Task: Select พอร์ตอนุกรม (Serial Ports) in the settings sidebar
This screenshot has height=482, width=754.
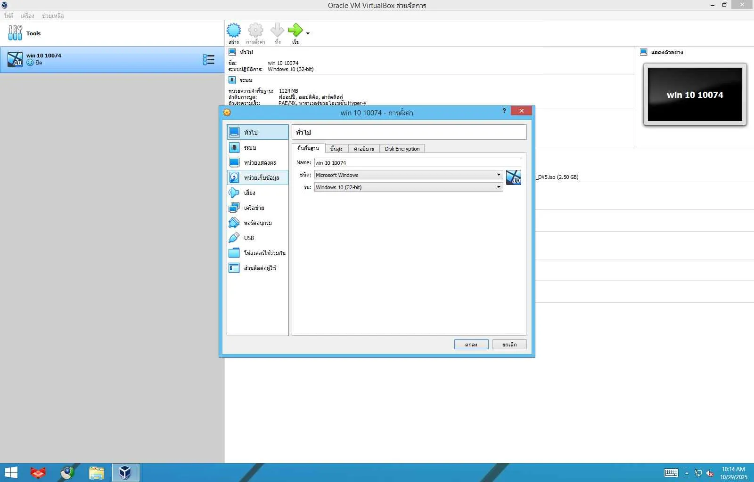Action: tap(258, 223)
